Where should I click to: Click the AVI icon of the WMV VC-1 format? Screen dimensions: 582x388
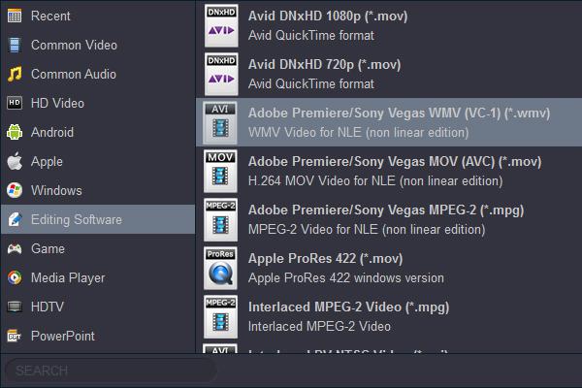(x=220, y=122)
